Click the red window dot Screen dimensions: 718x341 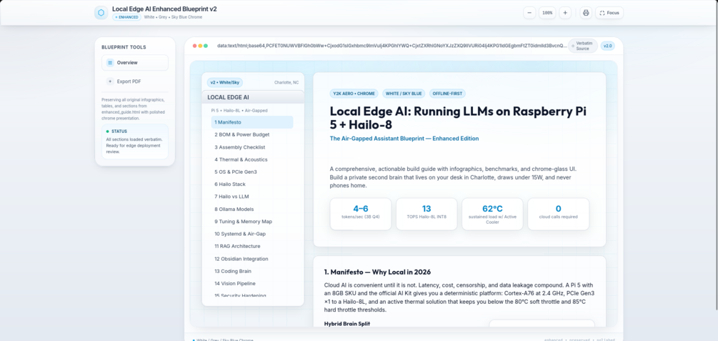tap(194, 46)
